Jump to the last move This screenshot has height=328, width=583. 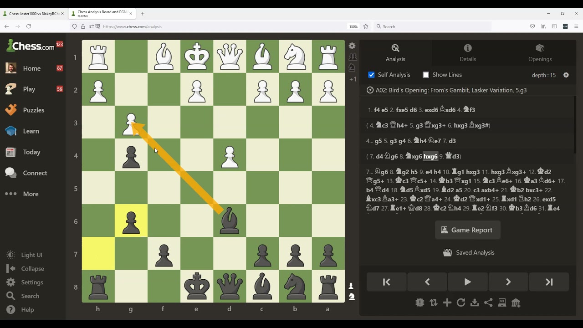click(x=549, y=282)
